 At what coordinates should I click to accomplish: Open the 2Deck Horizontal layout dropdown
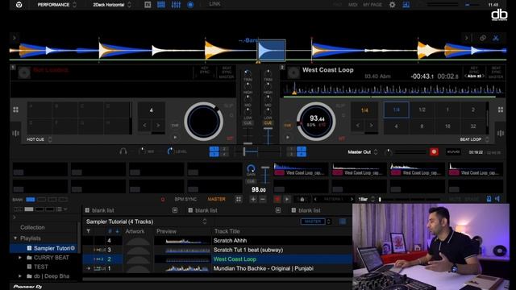pyautogui.click(x=112, y=5)
